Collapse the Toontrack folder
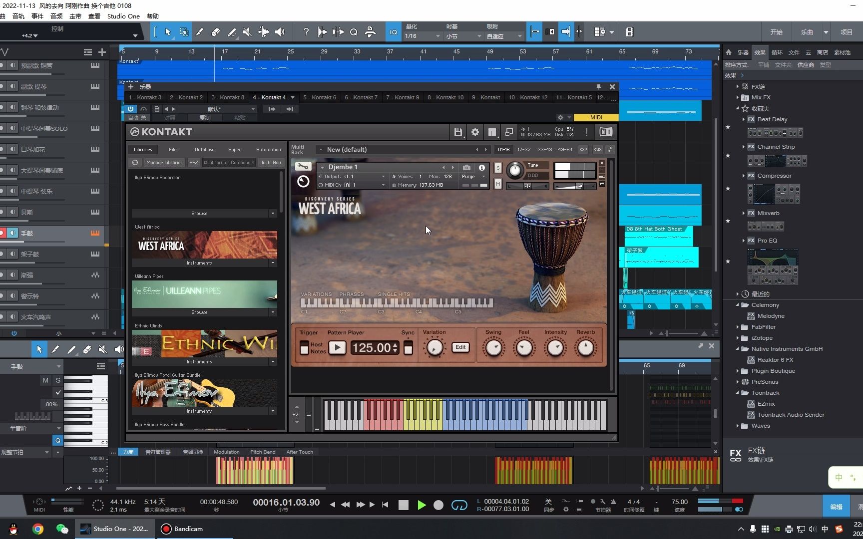863x539 pixels. pyautogui.click(x=738, y=393)
